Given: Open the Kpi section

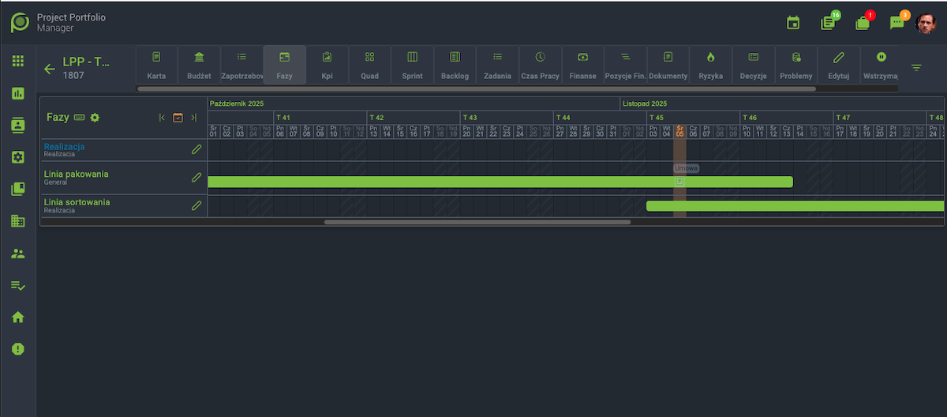Looking at the screenshot, I should pyautogui.click(x=327, y=64).
